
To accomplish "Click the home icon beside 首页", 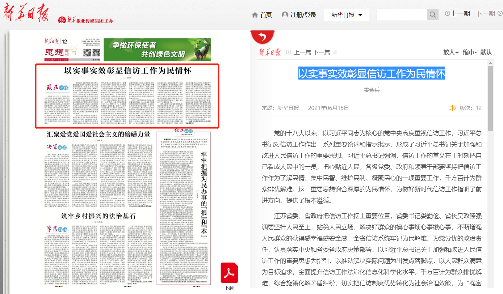I will pos(255,15).
